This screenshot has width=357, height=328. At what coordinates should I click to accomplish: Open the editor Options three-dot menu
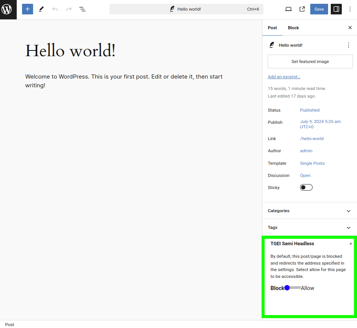click(350, 9)
